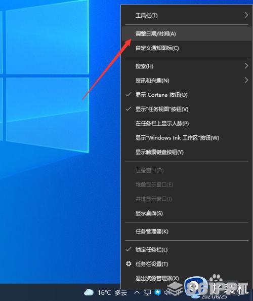Expand the 资讯和兴趣(N) submenu
This screenshot has height=301, width=253.
coord(187,81)
